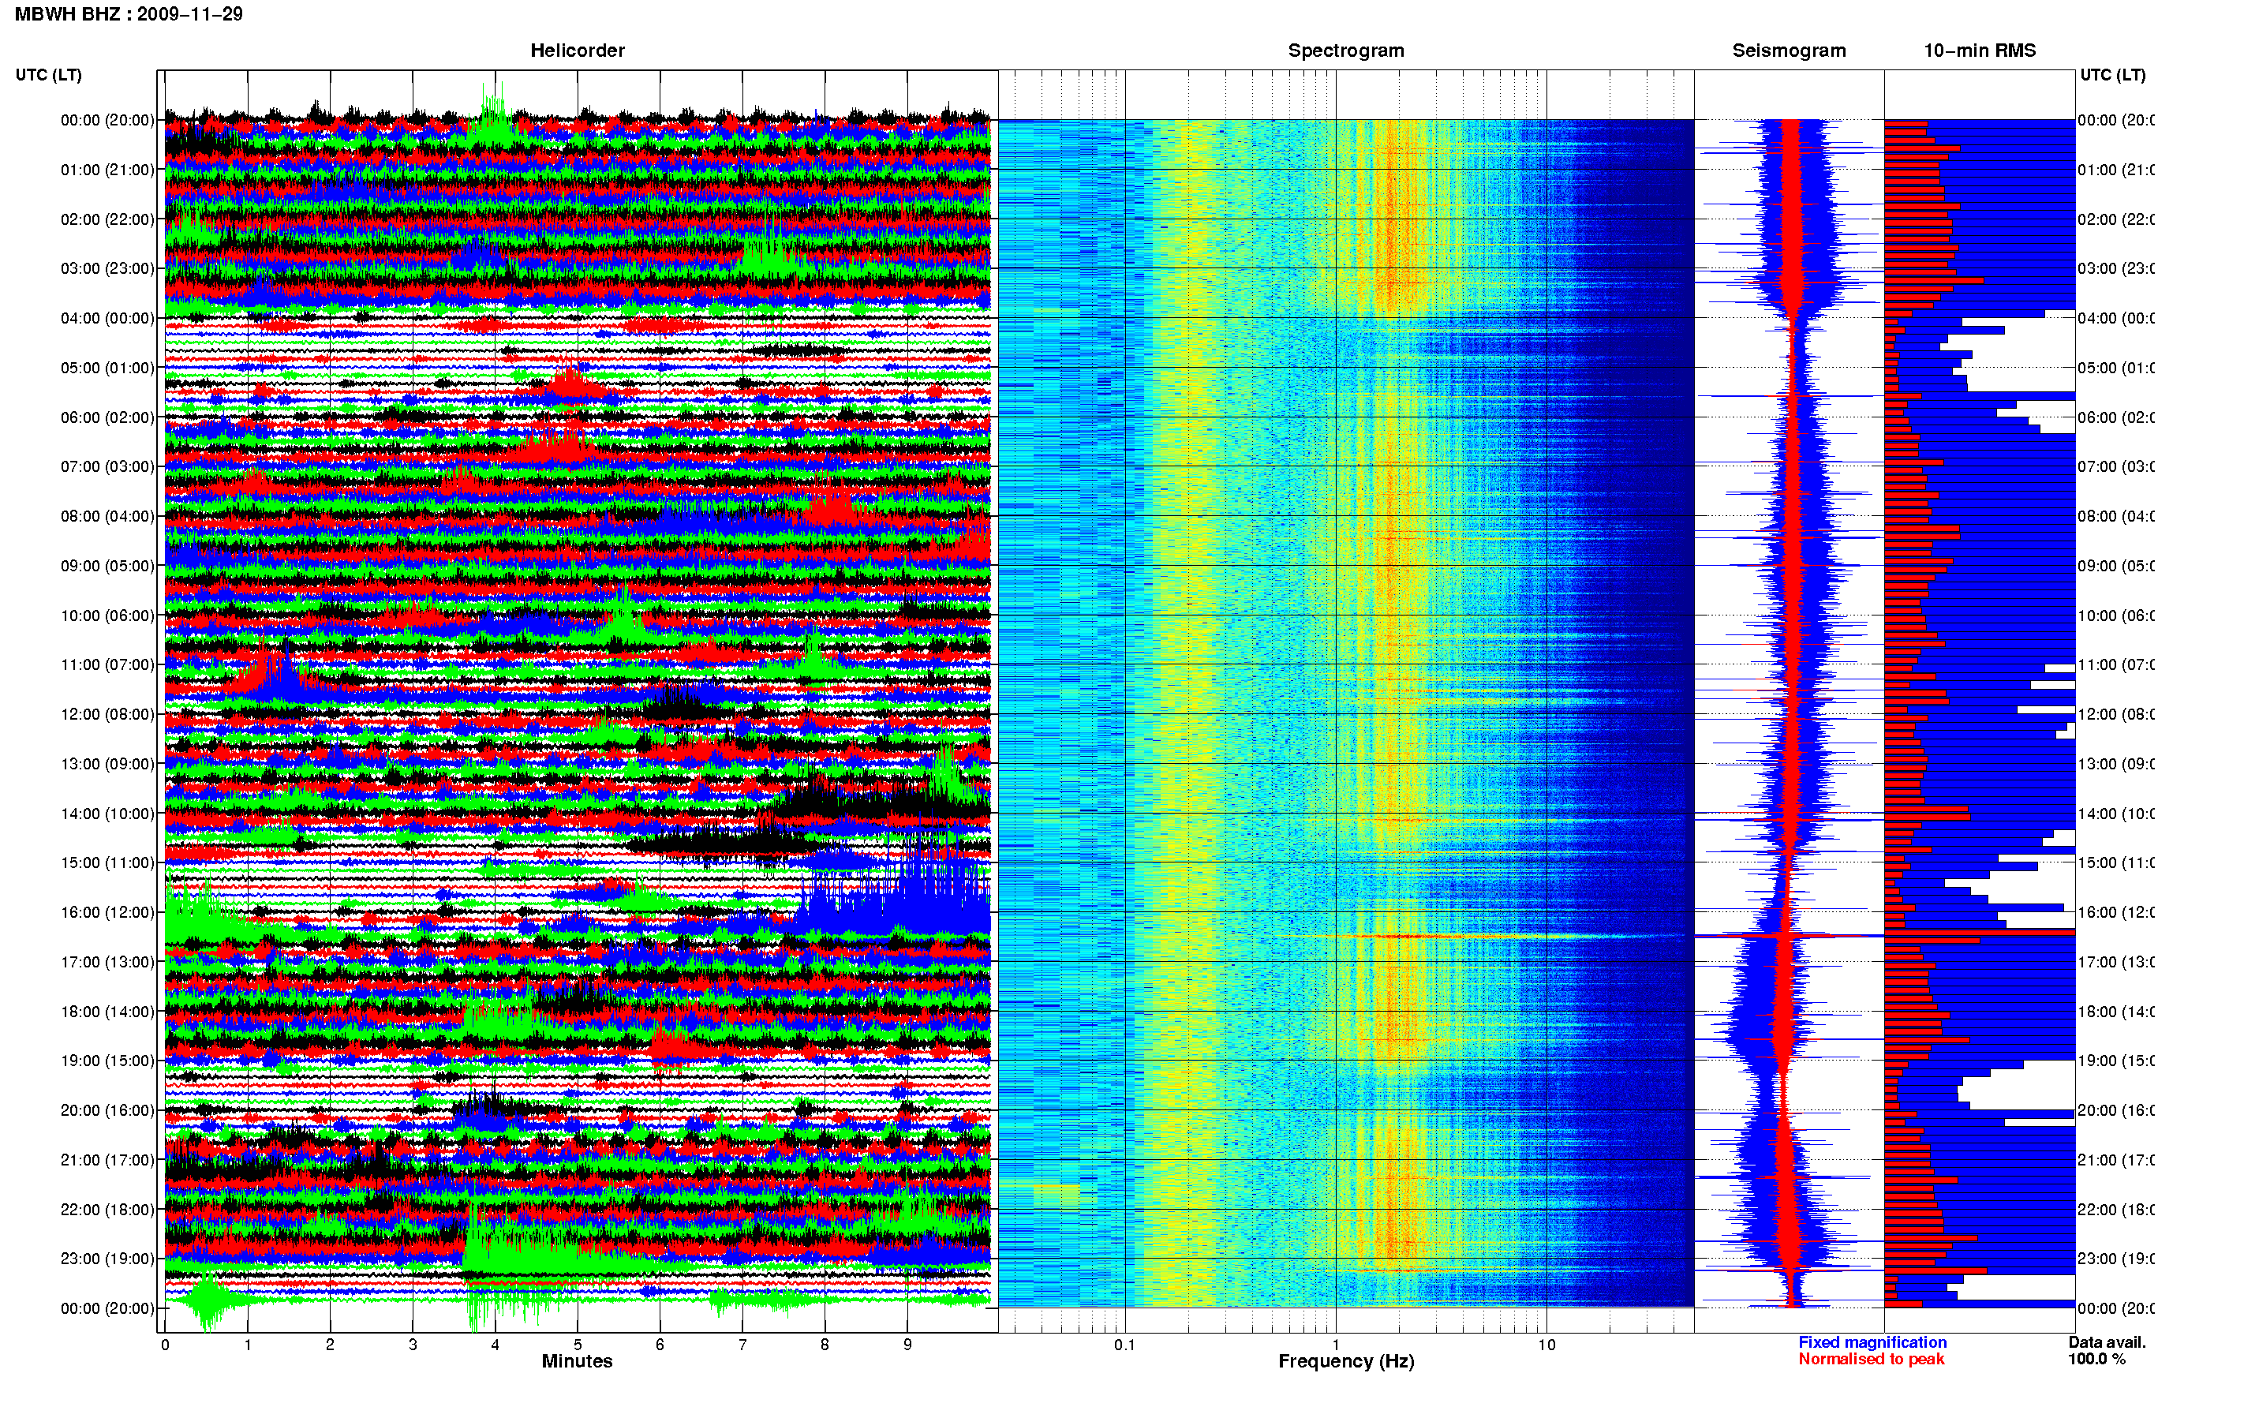This screenshot has width=2244, height=1403.
Task: Click the left time label '13:00 (09:00)'
Action: click(107, 764)
